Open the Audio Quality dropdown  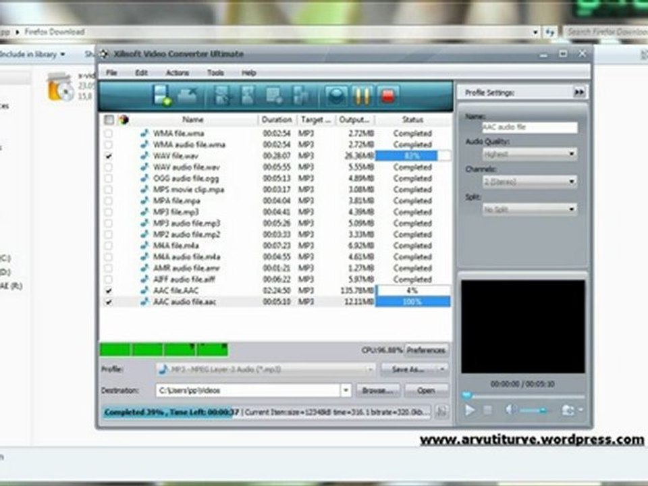tap(530, 154)
